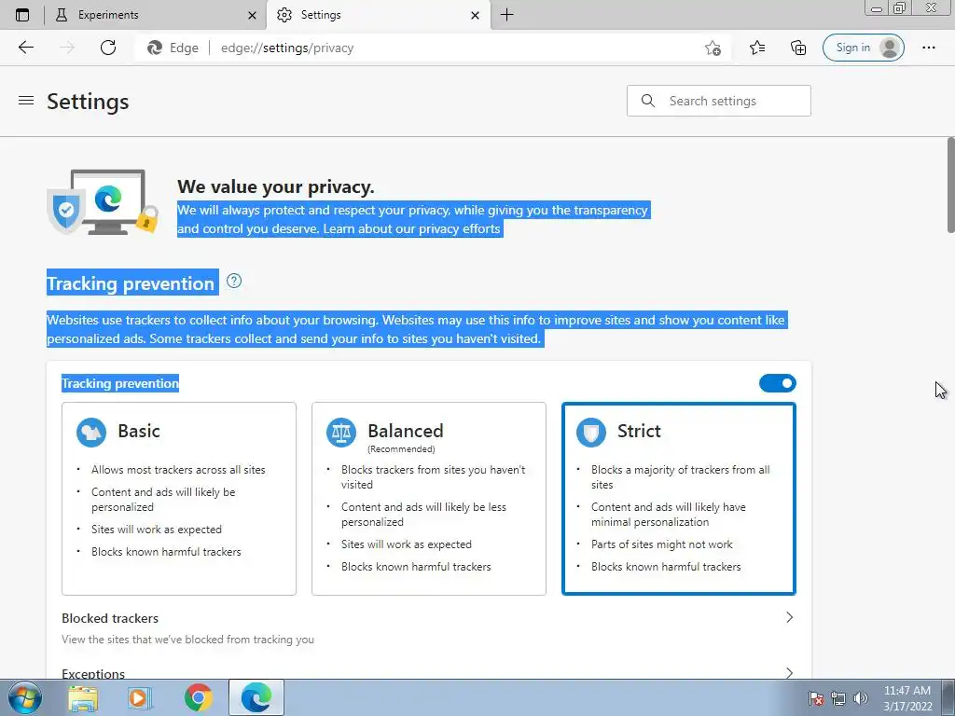
Task: Close the Experiments tab
Action: (252, 15)
